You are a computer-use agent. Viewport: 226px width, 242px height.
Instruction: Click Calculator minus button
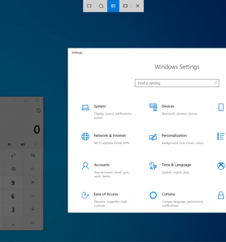[33, 196]
